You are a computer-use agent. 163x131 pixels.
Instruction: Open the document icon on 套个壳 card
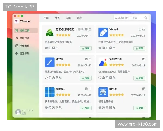(111, 108)
